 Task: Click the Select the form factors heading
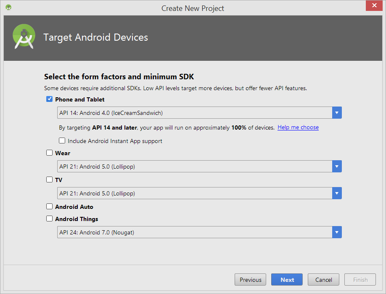tap(119, 77)
